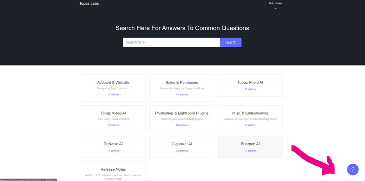365x181 pixels.
Task: Open the Sharpen AI category
Action: tap(250, 144)
